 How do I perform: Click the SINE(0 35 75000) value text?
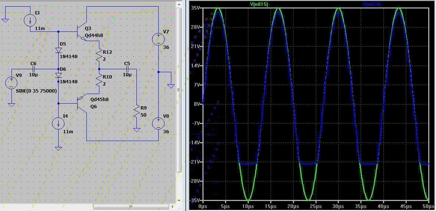pyautogui.click(x=36, y=91)
